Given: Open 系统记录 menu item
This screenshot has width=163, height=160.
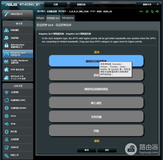Looking at the screenshot, I should tap(18, 147).
